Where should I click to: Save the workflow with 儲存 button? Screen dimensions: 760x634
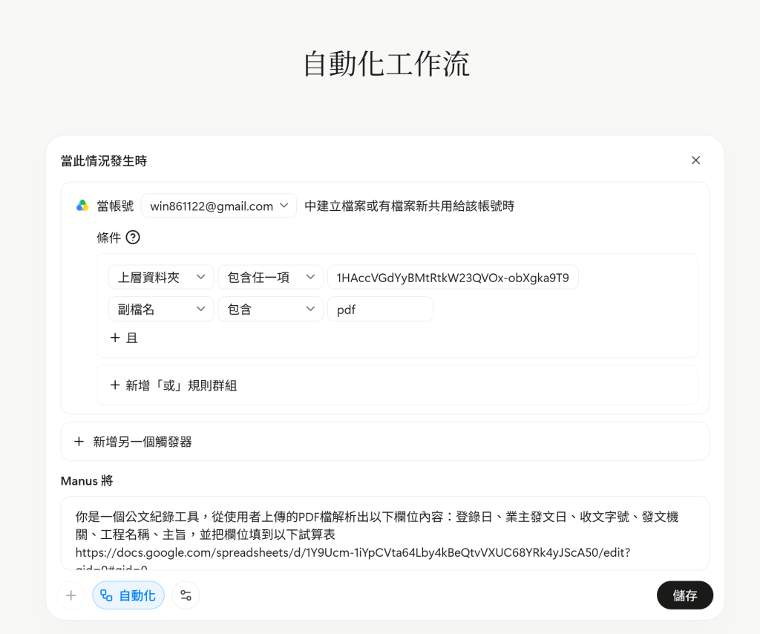tap(685, 595)
